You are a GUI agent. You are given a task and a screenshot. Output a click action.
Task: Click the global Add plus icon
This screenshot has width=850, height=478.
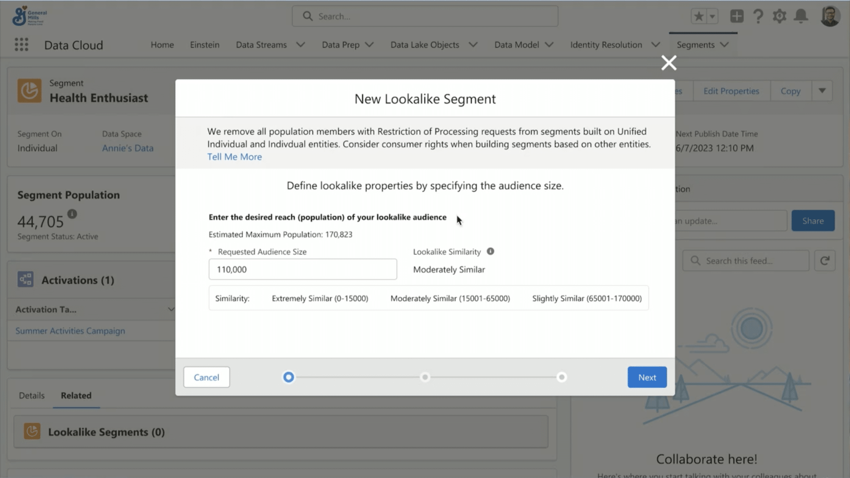[737, 16]
